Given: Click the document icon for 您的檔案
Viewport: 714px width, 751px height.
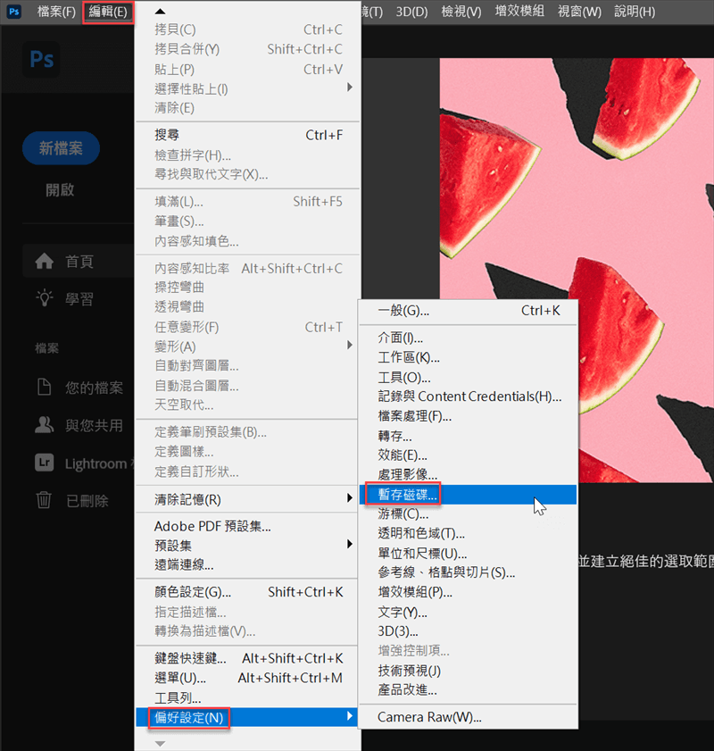Looking at the screenshot, I should pyautogui.click(x=44, y=387).
